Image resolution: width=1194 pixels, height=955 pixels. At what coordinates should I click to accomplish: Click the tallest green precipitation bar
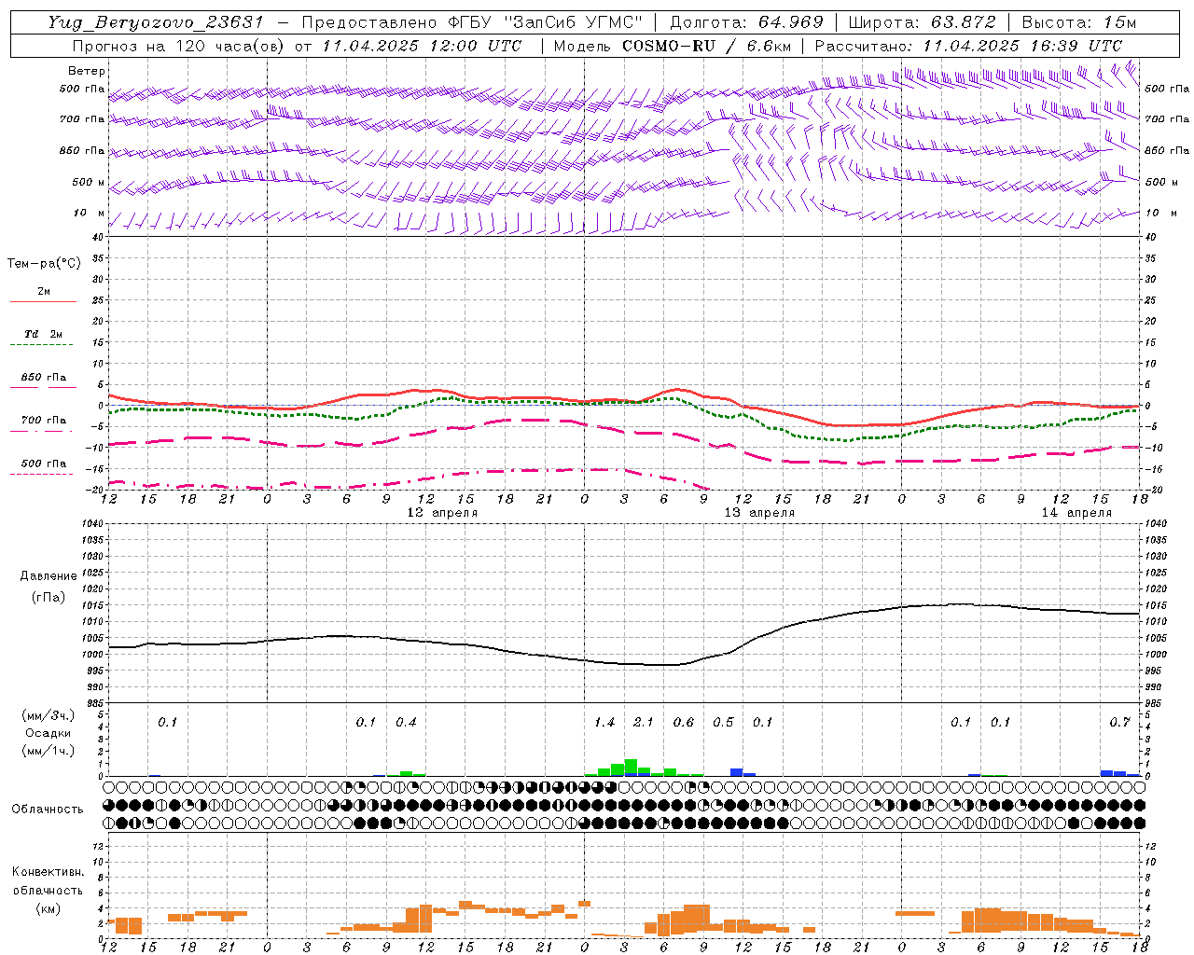click(x=631, y=768)
